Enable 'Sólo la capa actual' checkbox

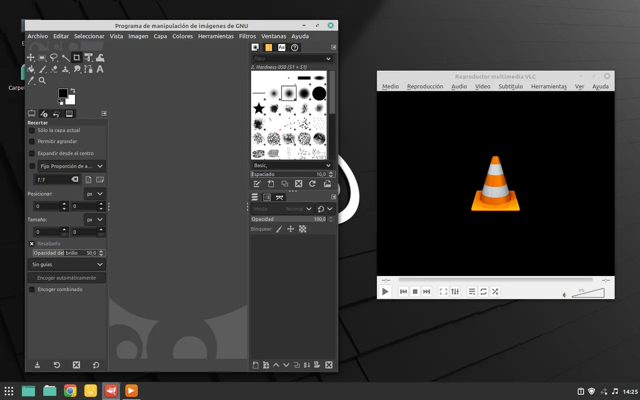(32, 130)
